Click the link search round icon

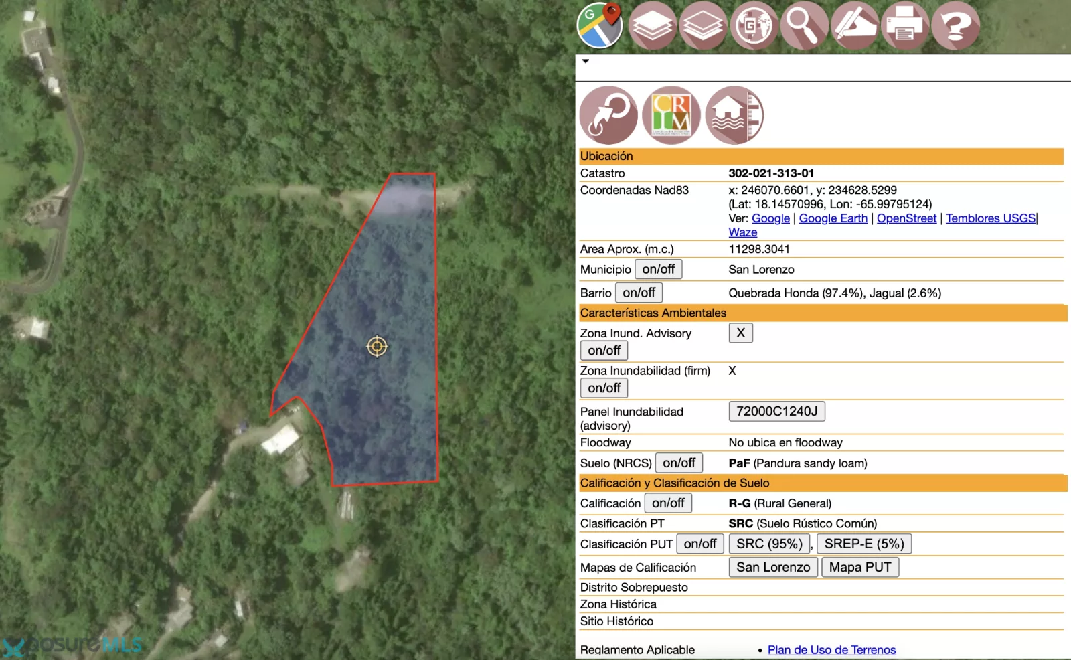point(608,115)
